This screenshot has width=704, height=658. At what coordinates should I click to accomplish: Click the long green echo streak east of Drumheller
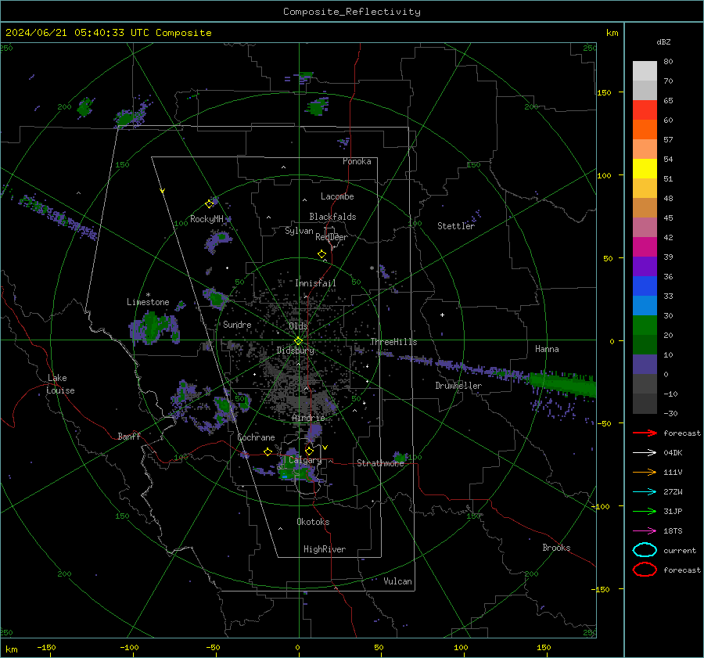(562, 384)
